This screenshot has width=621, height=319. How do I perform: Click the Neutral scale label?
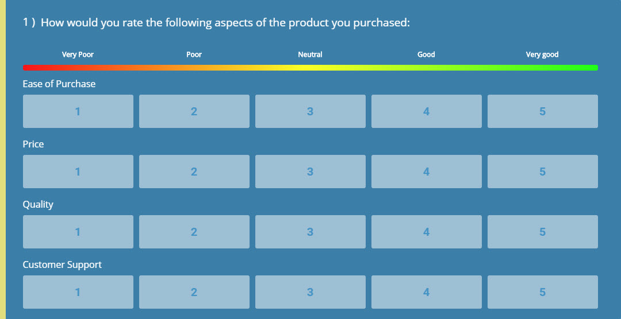point(310,55)
